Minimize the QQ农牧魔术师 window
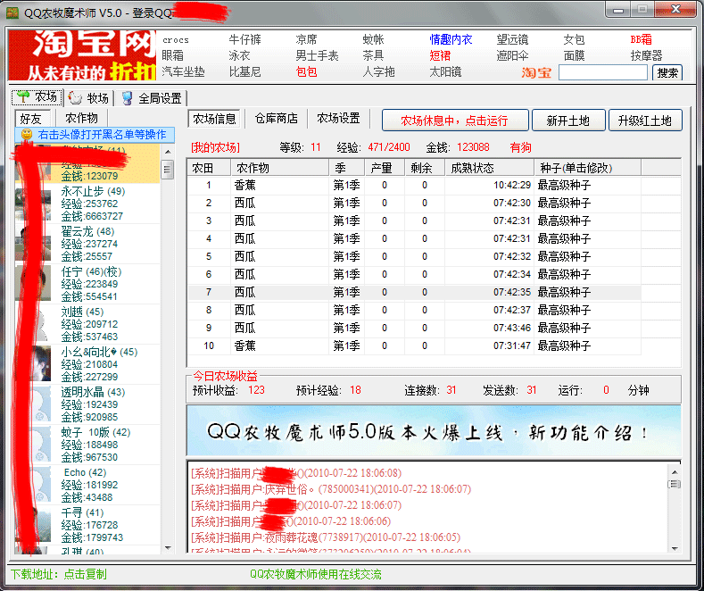 (x=618, y=10)
